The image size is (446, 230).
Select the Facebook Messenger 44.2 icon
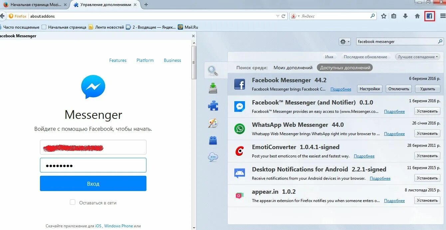[x=240, y=84]
